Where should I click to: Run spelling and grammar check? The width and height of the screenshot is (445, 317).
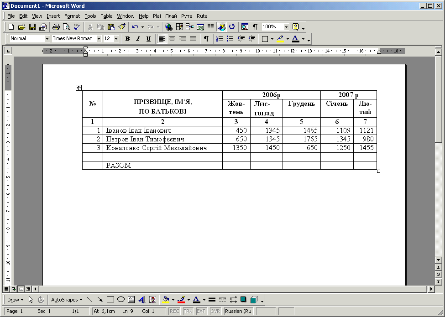tap(77, 27)
